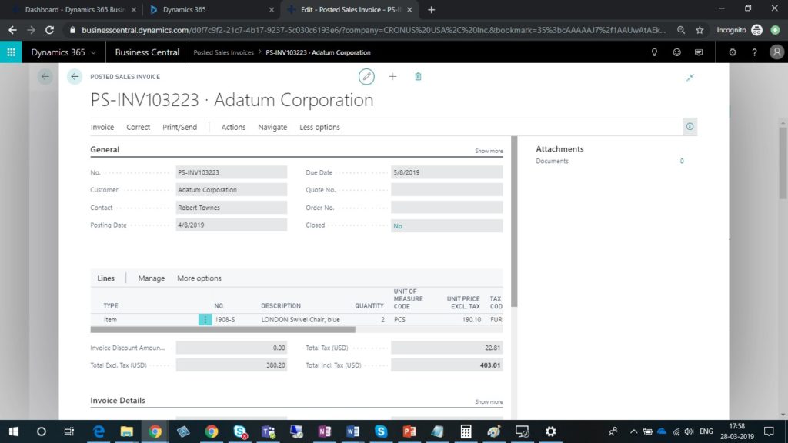Open a new browser tab
788x443 pixels.
click(x=431, y=9)
